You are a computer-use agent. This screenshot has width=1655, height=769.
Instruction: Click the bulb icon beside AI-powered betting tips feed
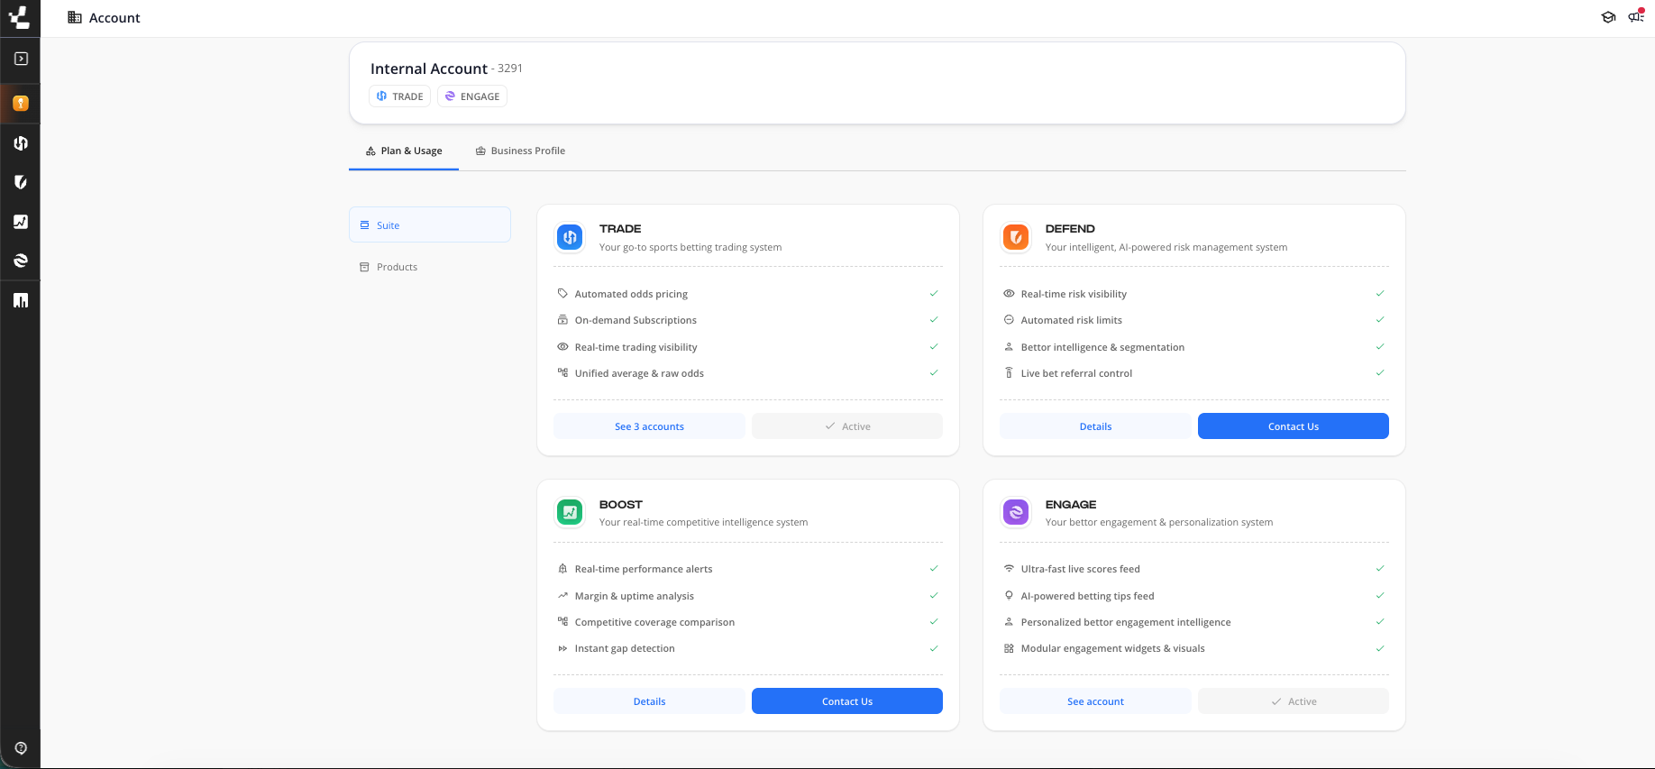pyautogui.click(x=1009, y=595)
